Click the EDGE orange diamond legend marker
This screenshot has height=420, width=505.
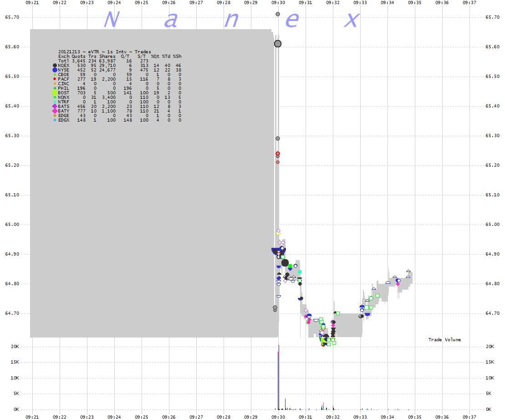coord(55,115)
